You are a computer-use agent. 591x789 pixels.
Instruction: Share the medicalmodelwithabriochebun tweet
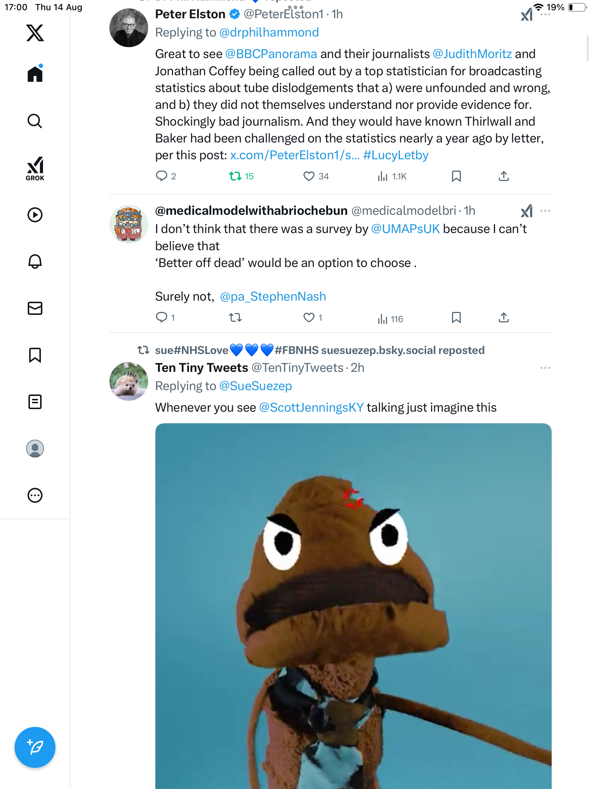[503, 318]
